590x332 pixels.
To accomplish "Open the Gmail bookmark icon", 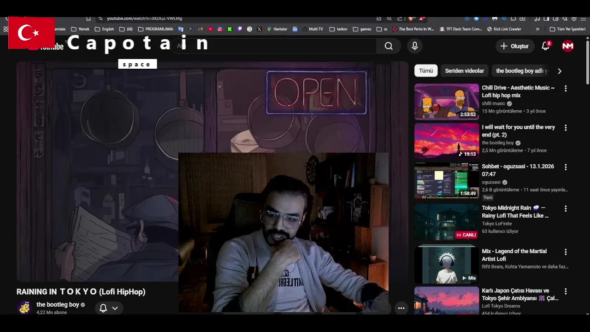I will tap(200, 29).
